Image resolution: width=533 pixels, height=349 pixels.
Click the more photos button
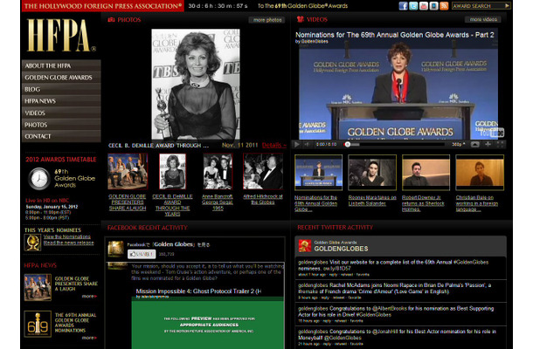pos(267,20)
